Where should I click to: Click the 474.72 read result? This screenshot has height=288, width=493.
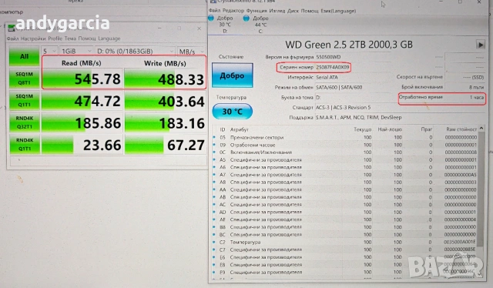82,101
